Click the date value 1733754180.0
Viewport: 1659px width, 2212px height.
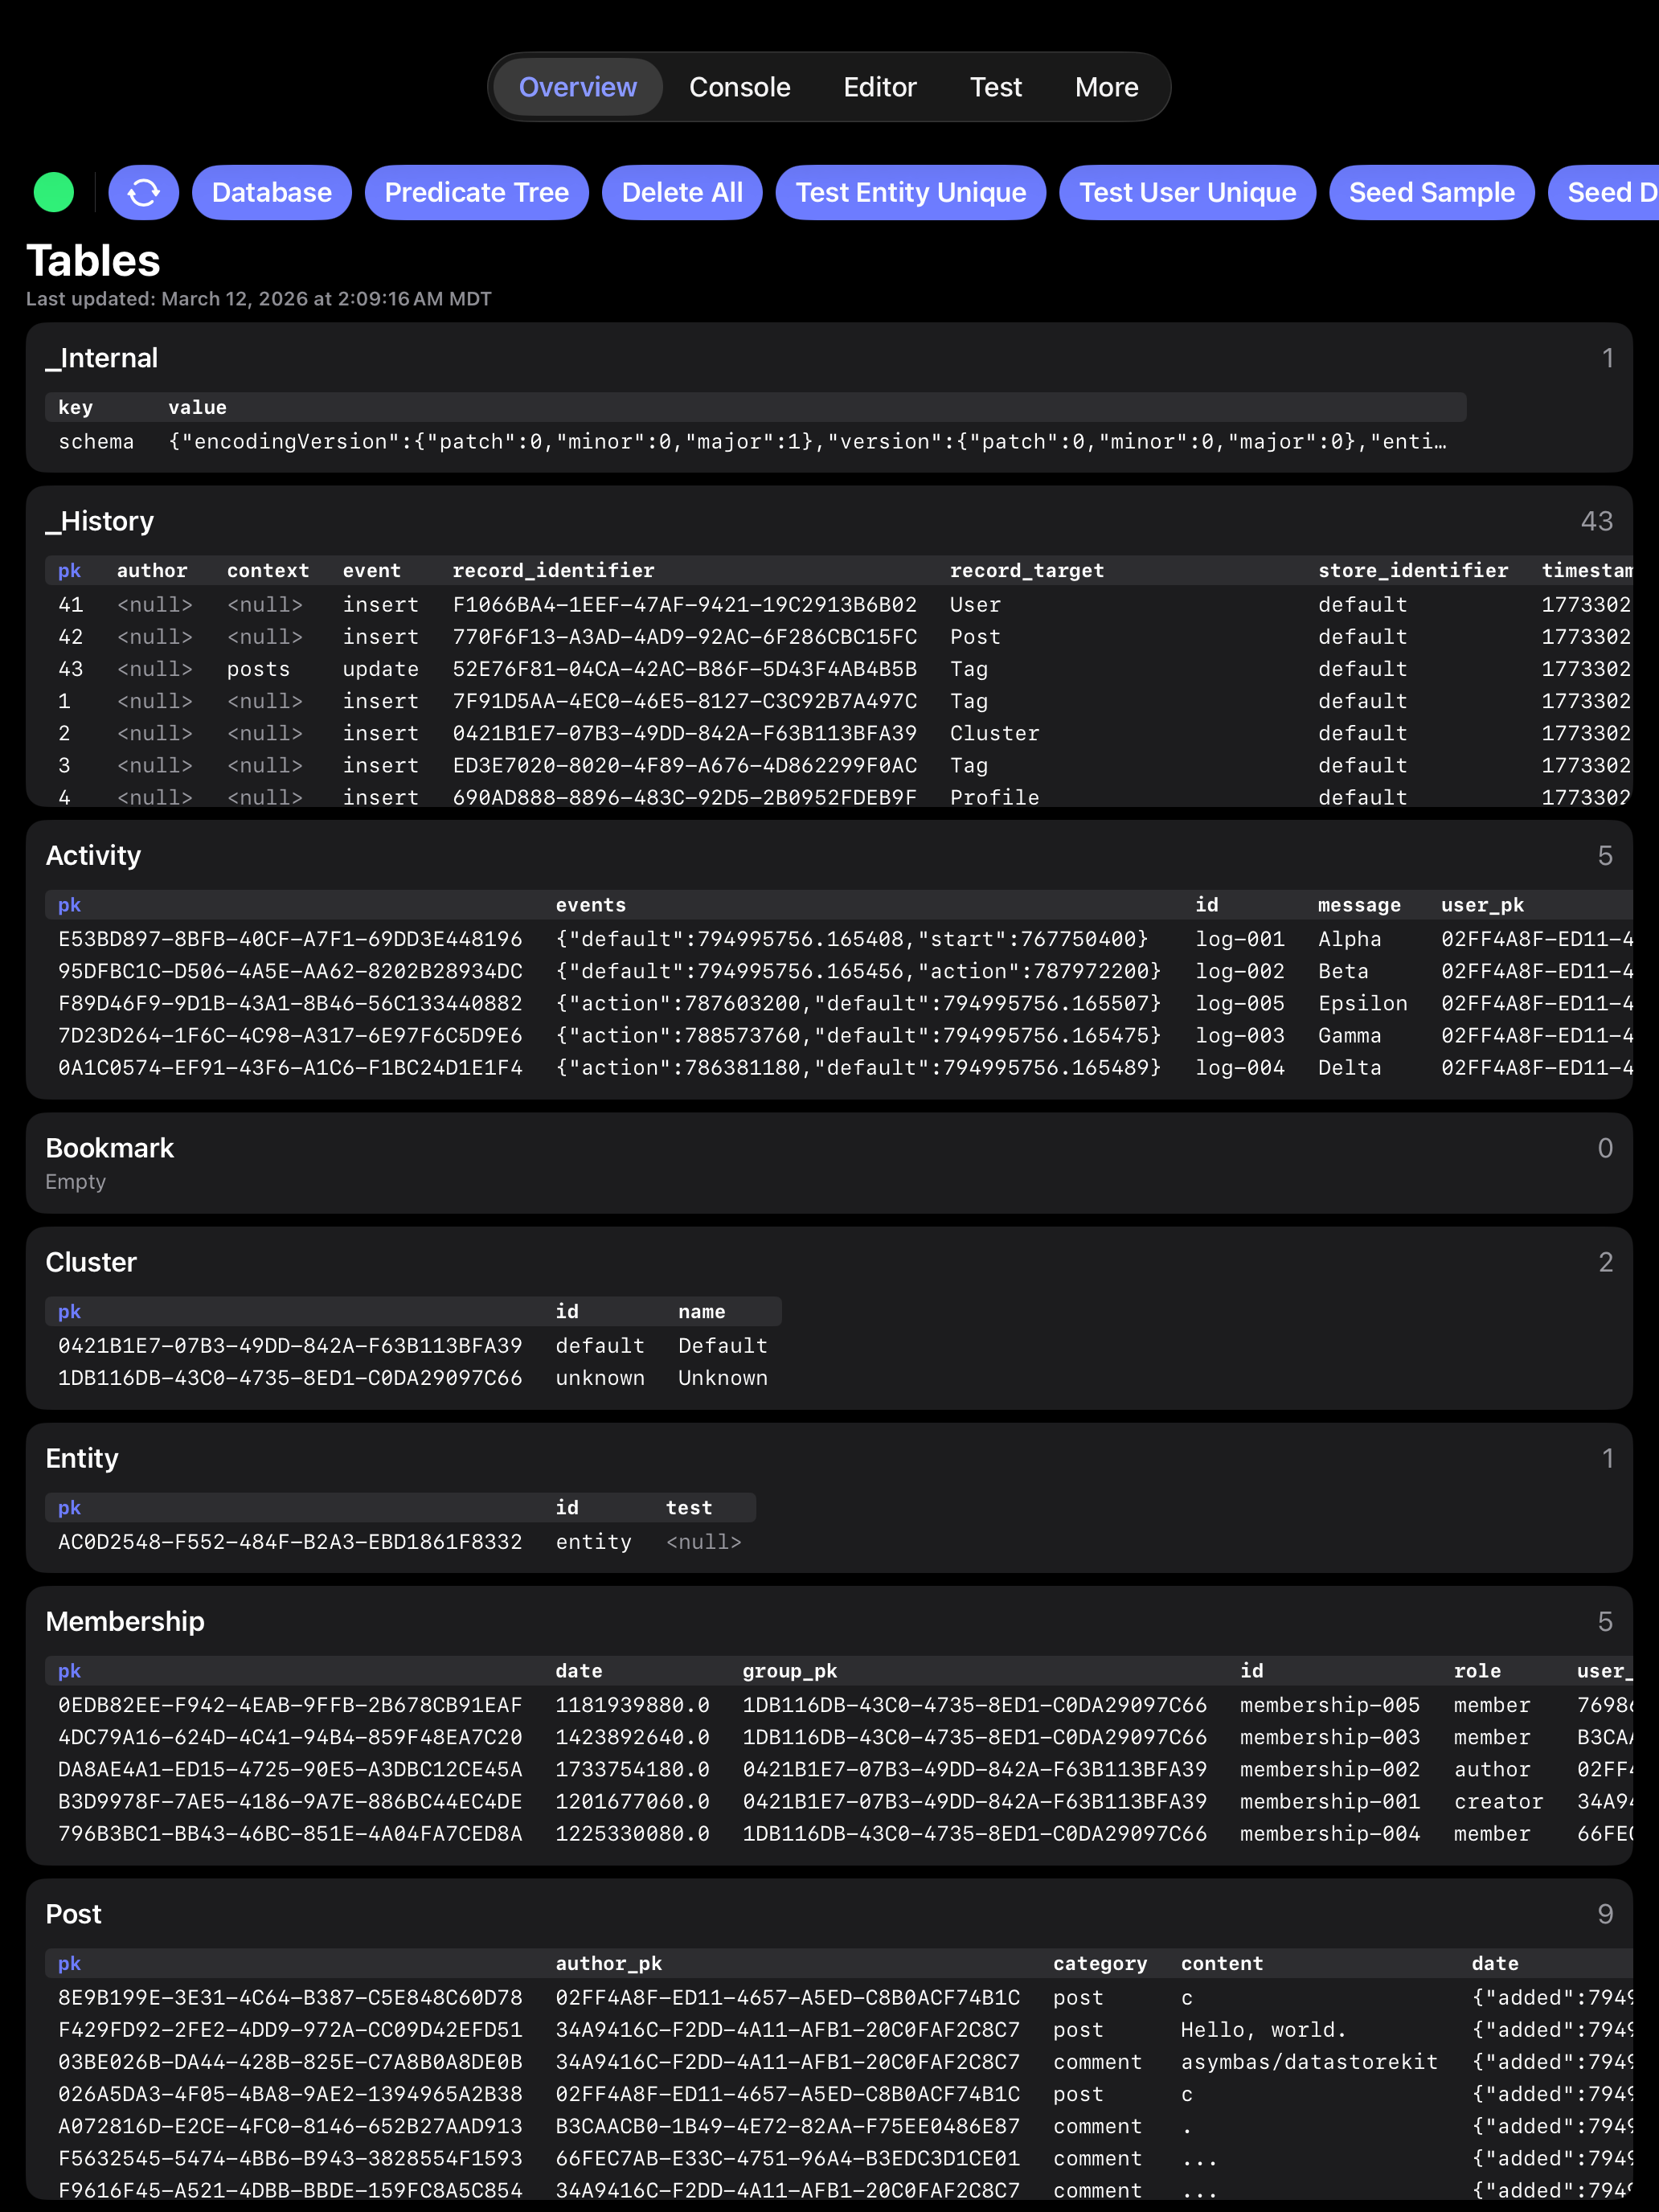pos(633,1769)
